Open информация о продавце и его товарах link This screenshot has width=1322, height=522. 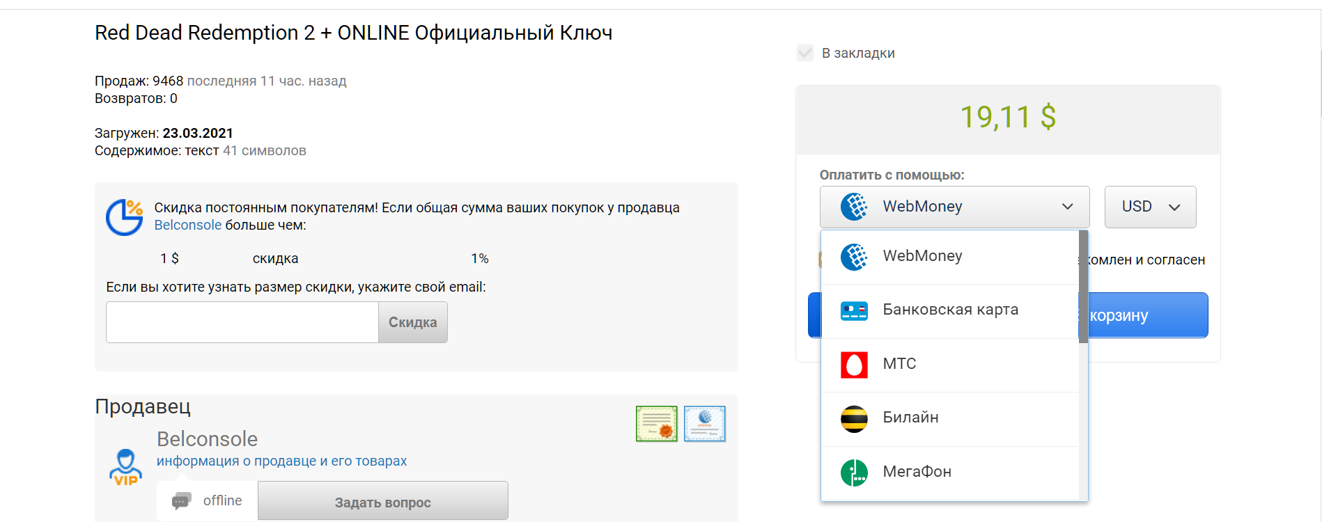pos(281,461)
